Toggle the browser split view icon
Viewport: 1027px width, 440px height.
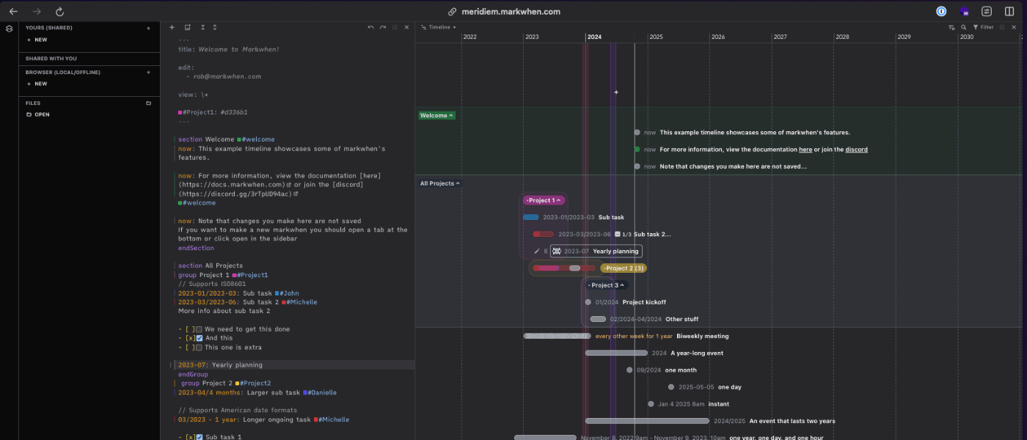click(x=1009, y=12)
